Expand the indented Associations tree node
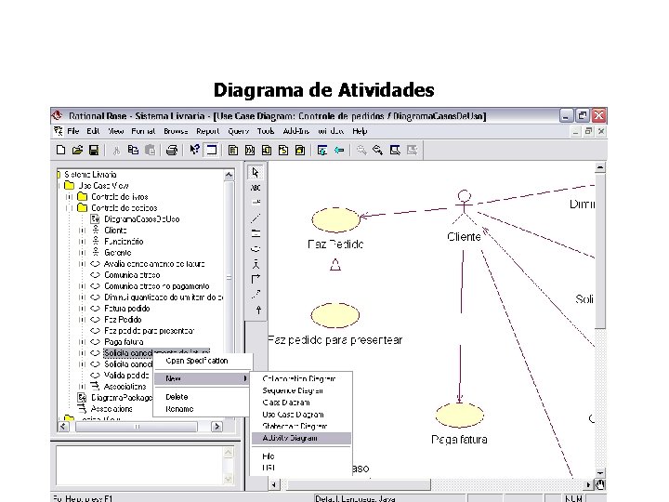 point(82,387)
